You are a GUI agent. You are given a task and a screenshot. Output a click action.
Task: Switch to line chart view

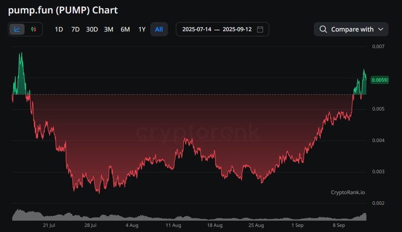[17, 29]
